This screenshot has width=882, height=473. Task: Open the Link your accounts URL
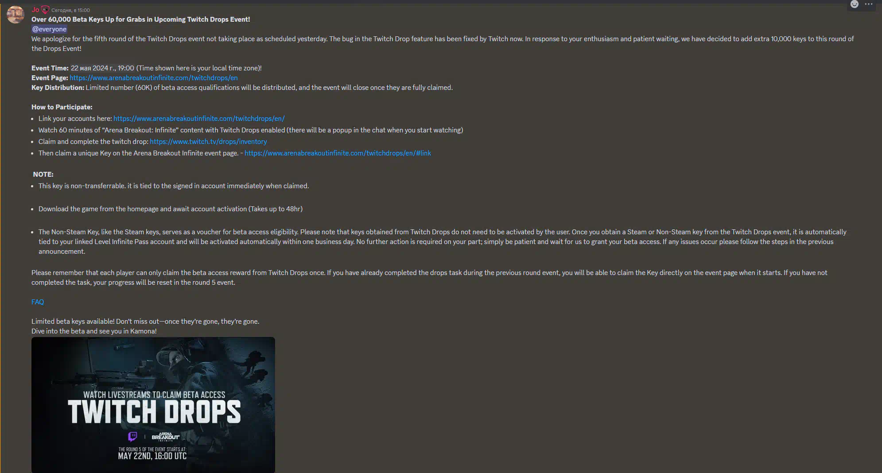(199, 119)
